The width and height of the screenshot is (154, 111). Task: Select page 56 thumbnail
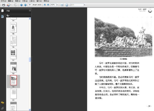[x=13, y=41]
